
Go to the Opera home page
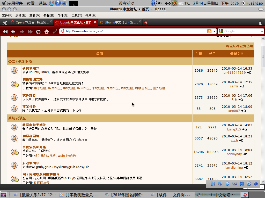tap(47, 31)
